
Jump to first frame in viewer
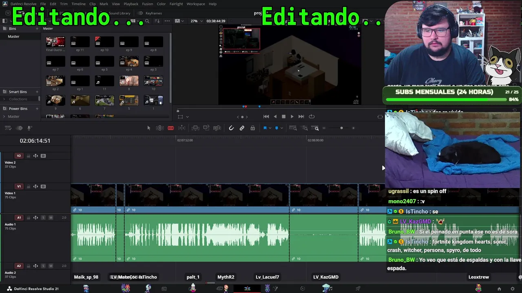click(266, 116)
